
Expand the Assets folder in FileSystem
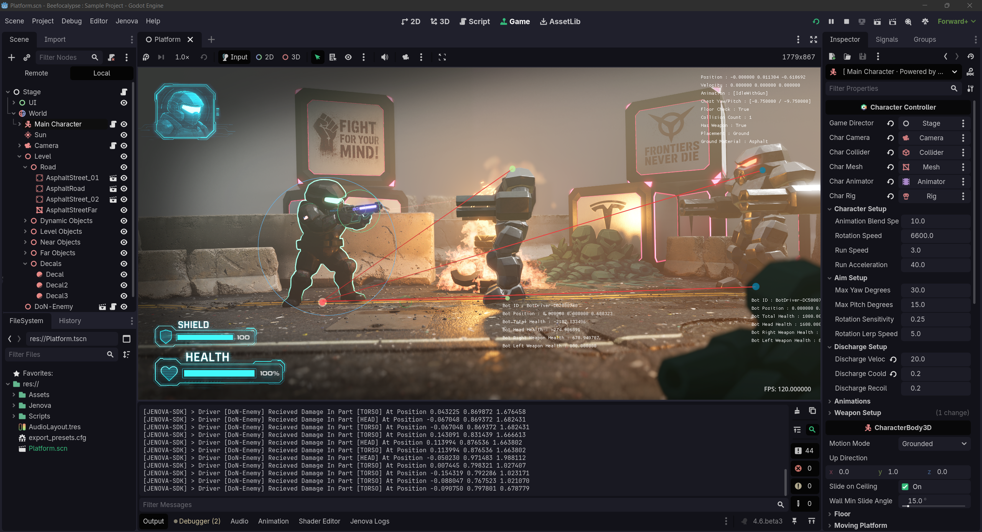(x=14, y=395)
